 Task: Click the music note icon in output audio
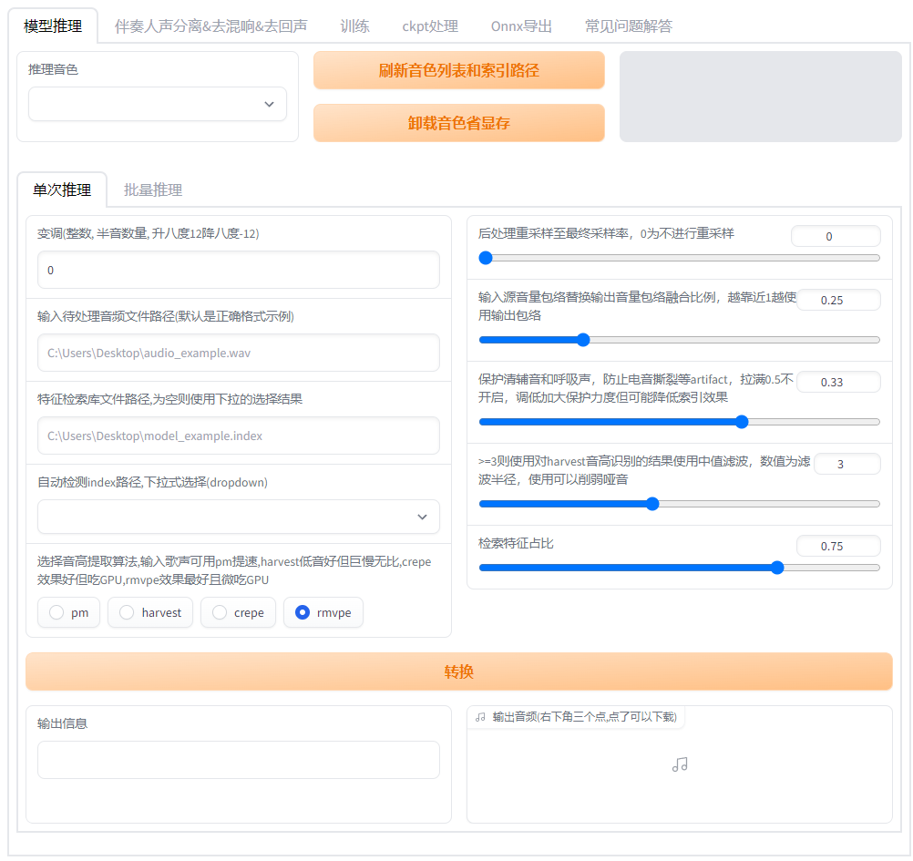[679, 764]
